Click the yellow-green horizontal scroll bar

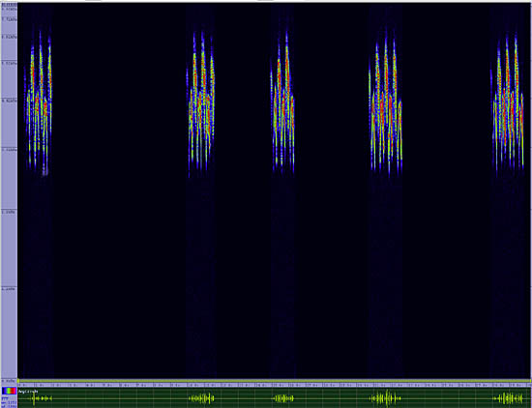pos(275,381)
